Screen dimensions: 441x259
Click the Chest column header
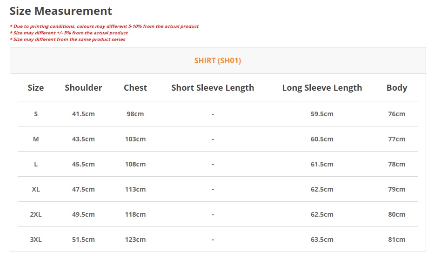click(x=135, y=88)
